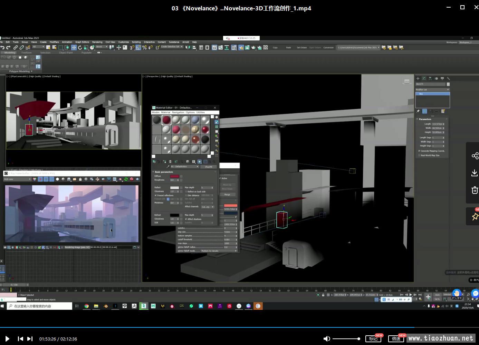Open the Rendering menu
479x345 pixels.
pos(97,42)
